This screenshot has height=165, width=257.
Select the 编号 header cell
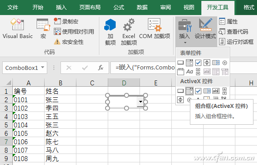pos(29,91)
